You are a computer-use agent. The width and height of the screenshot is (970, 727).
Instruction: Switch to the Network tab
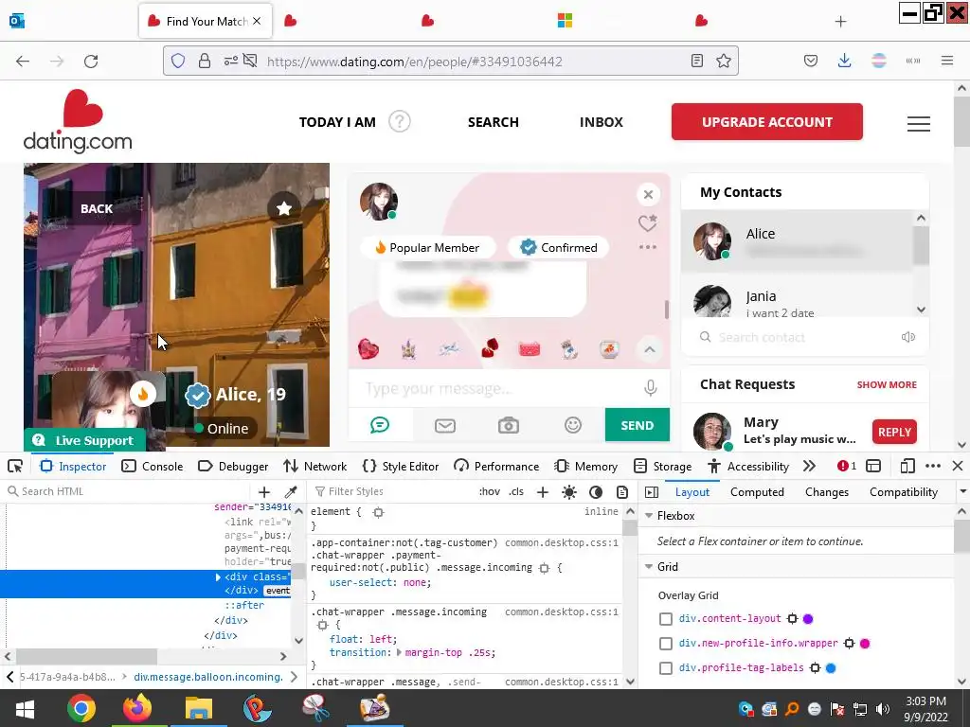tap(314, 466)
